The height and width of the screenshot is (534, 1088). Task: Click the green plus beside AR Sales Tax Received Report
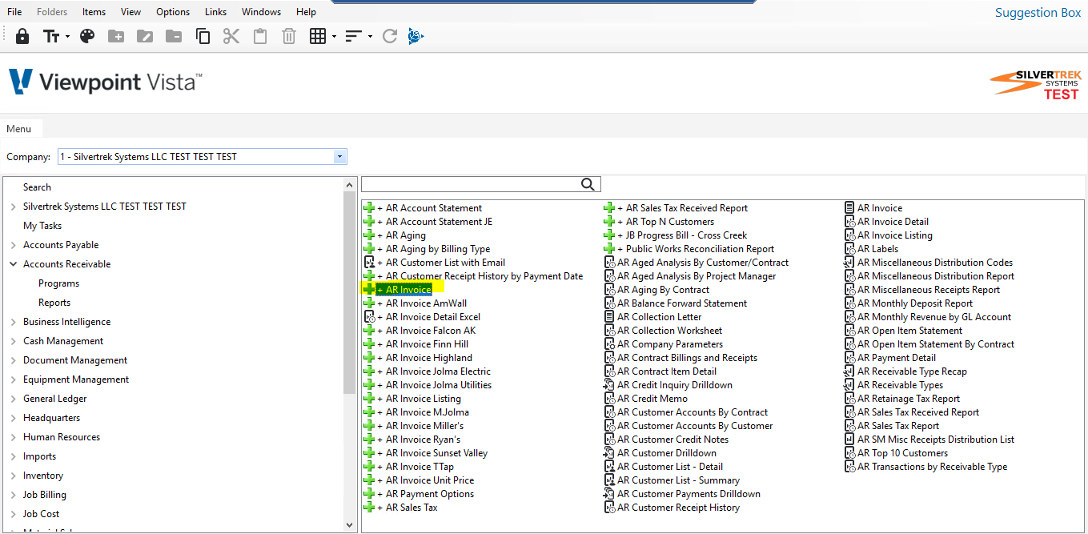[x=609, y=208]
